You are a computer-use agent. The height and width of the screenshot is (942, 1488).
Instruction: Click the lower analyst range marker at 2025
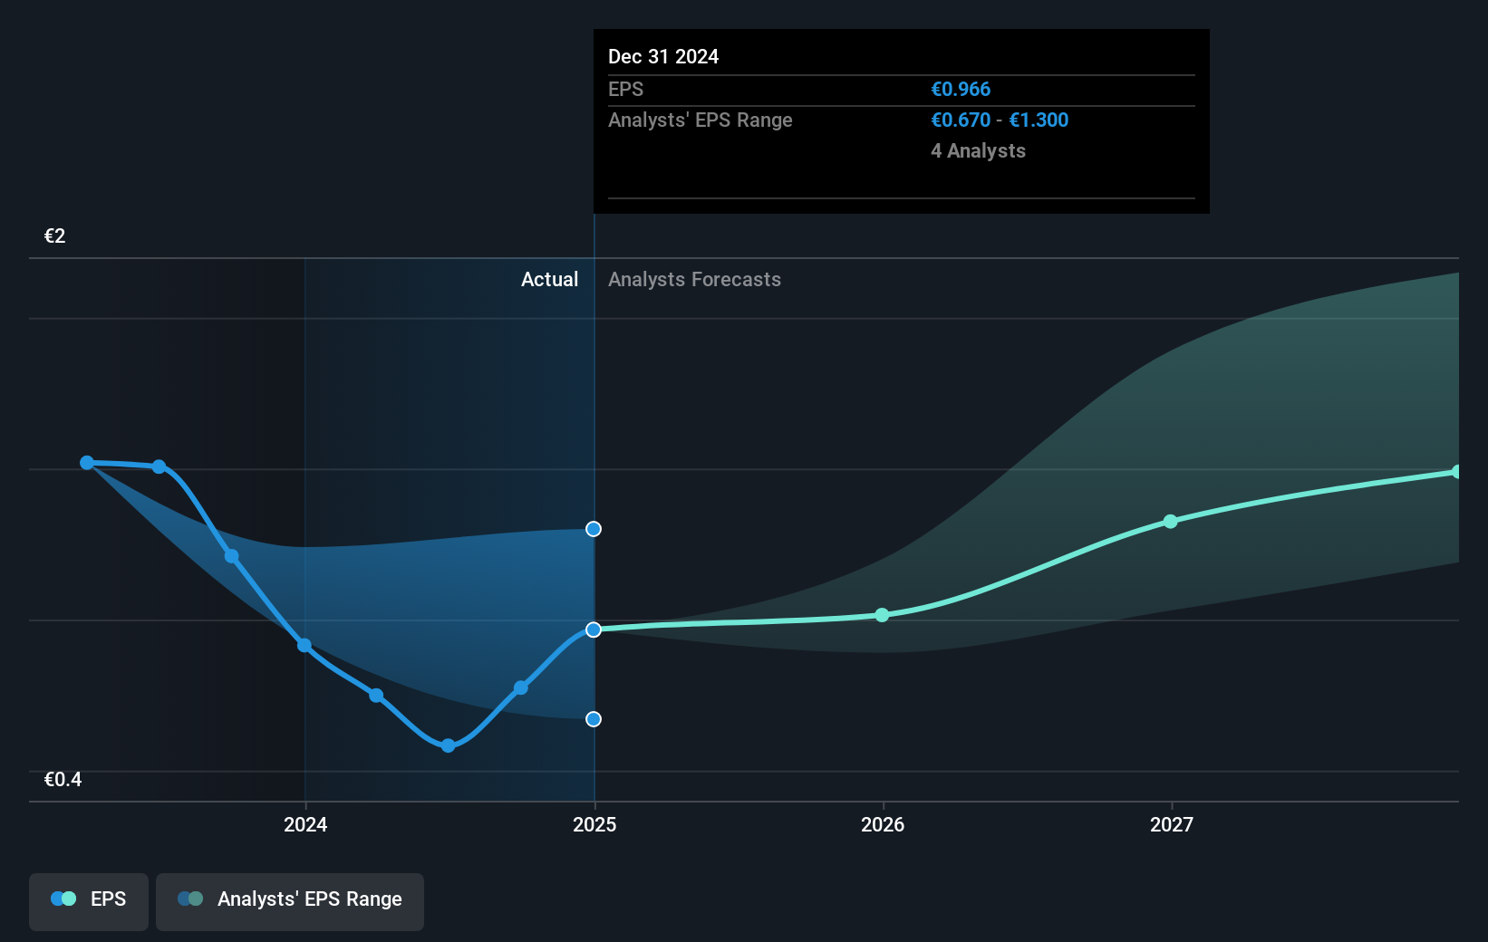point(594,719)
